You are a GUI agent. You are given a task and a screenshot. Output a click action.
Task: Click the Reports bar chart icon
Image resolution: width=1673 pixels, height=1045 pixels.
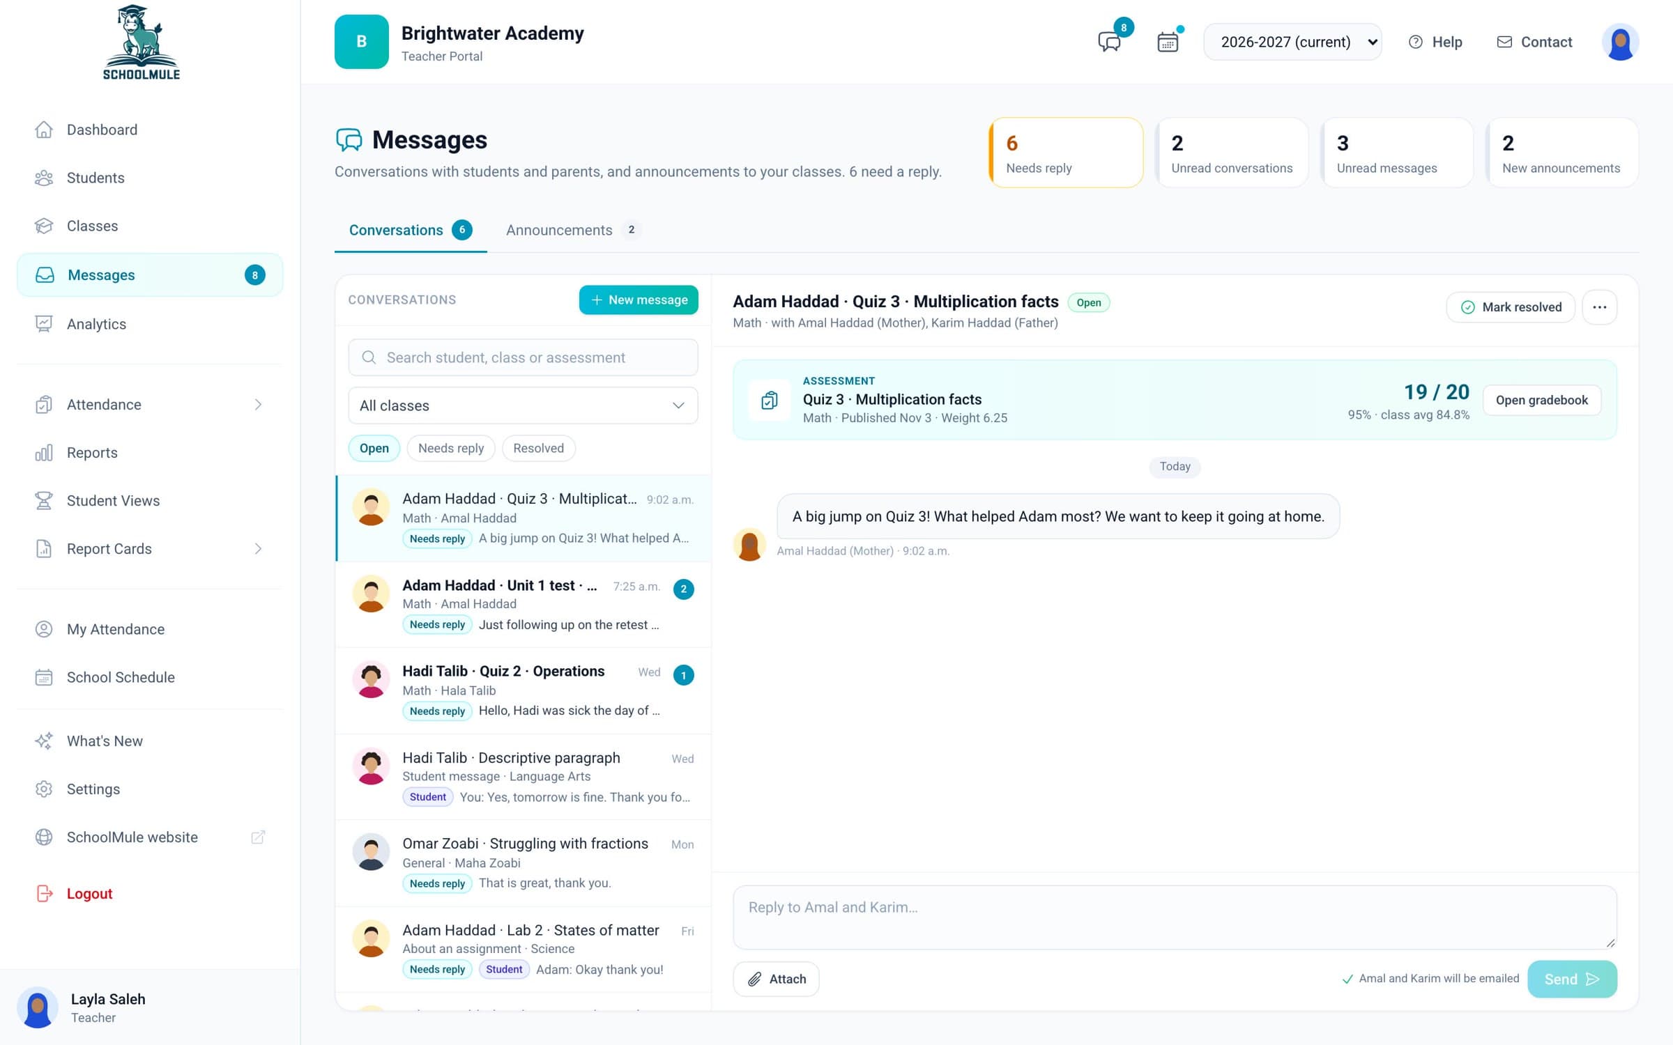tap(44, 453)
